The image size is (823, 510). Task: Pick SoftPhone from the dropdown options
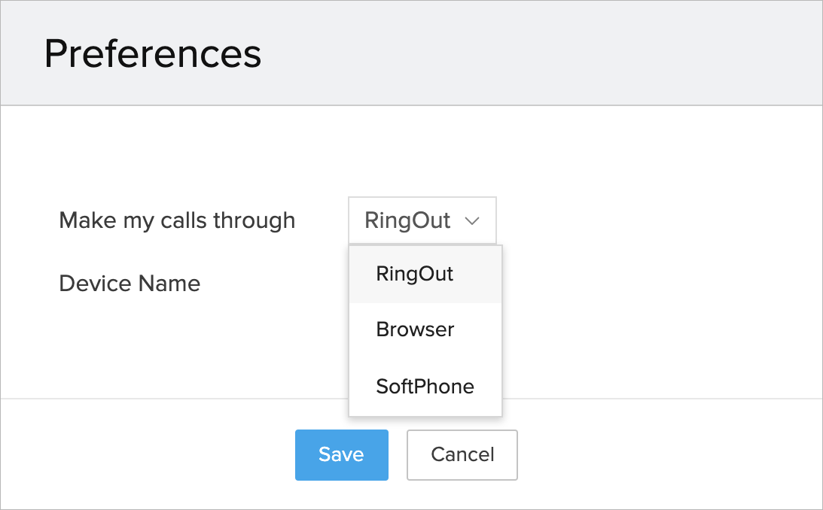(x=425, y=387)
